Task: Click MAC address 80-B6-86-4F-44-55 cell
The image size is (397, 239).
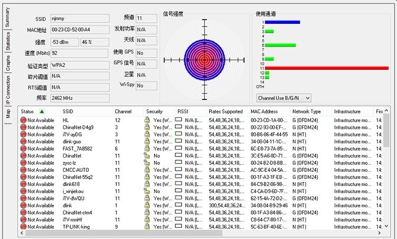Action: pyautogui.click(x=269, y=134)
